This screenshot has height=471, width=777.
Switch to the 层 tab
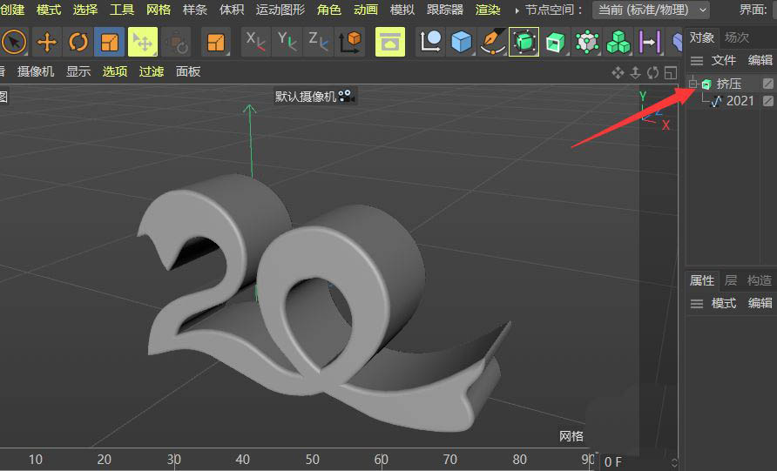(x=731, y=281)
